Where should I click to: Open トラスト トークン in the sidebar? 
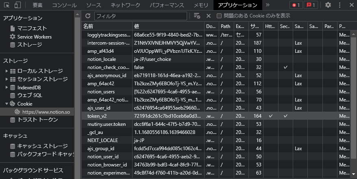37,120
